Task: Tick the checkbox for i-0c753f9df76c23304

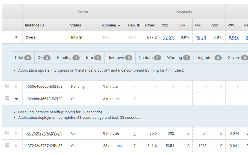Action: (x=7, y=133)
